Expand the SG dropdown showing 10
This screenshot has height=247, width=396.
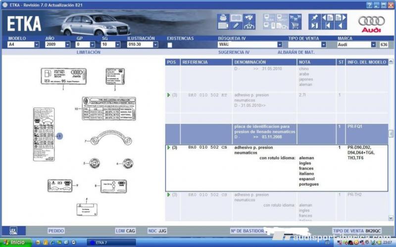point(118,44)
